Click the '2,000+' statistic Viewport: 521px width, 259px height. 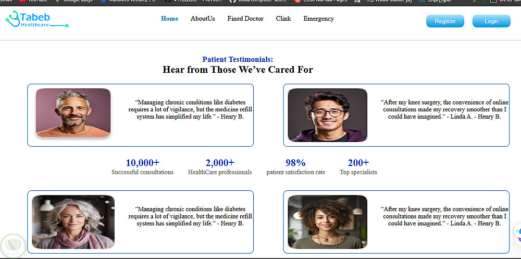click(x=220, y=163)
